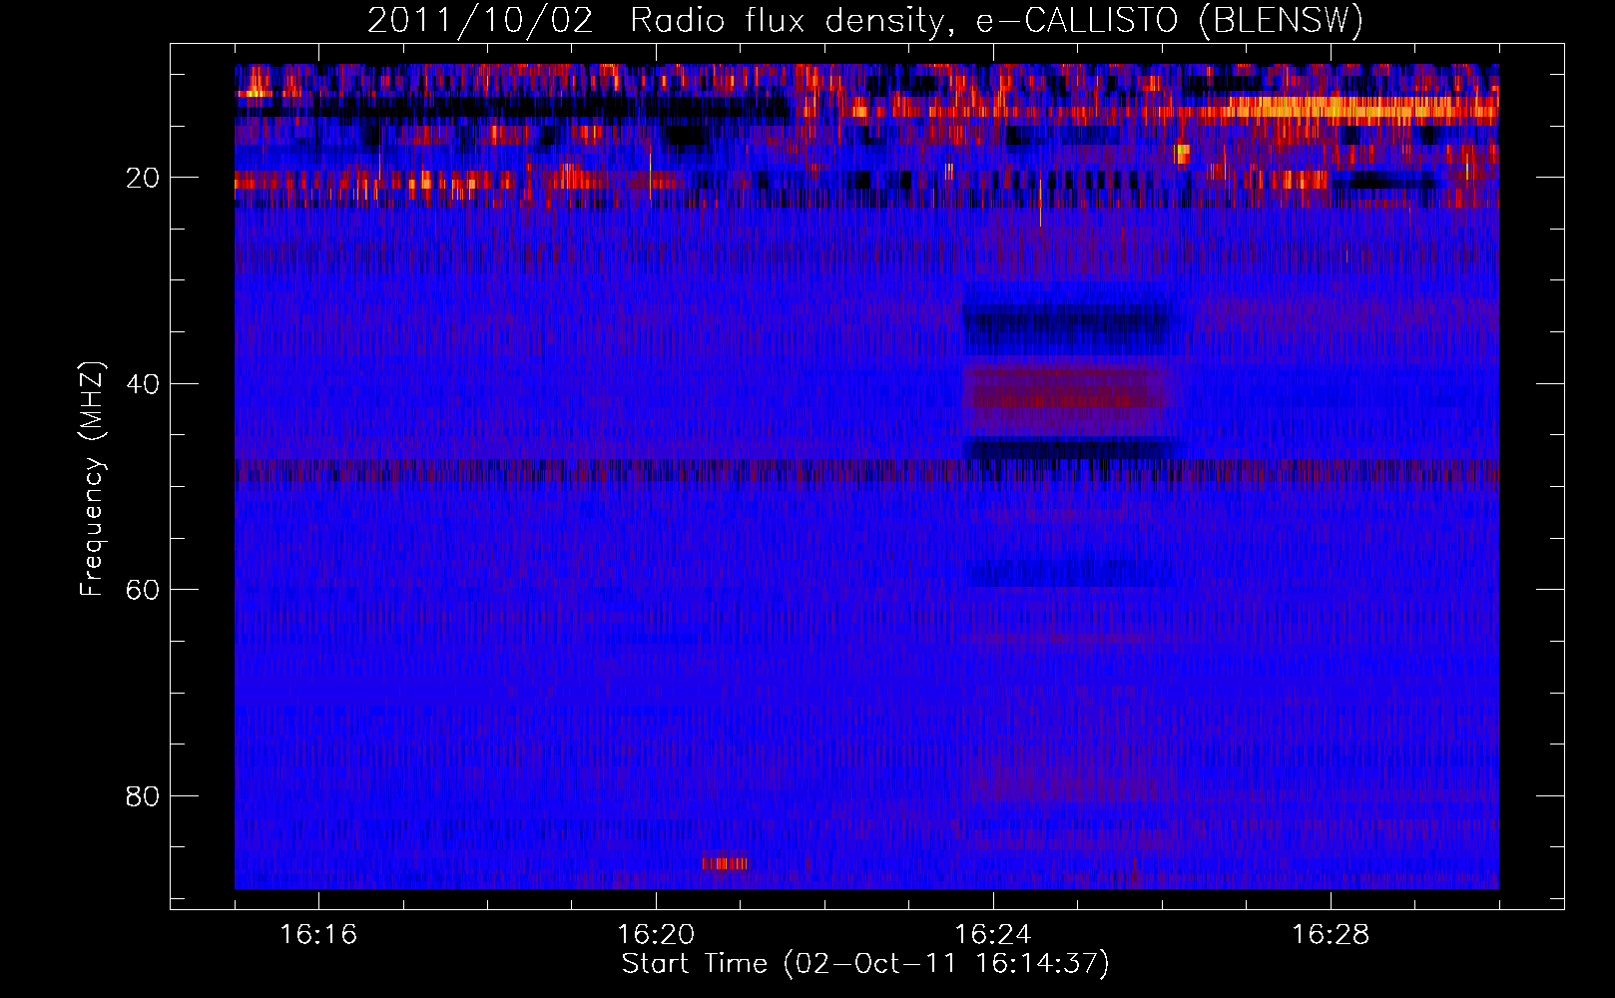Click the time tick label "16:16"
The height and width of the screenshot is (998, 1615).
coord(318,935)
